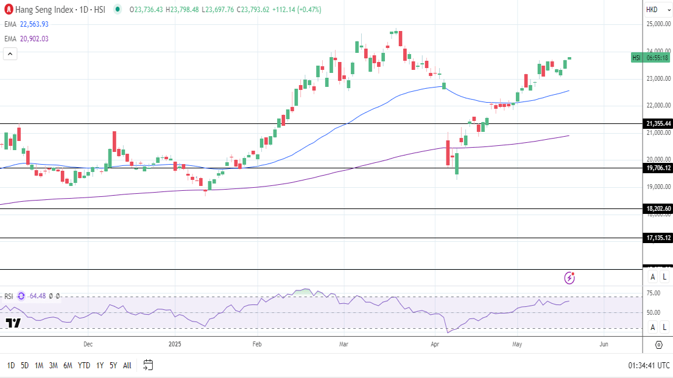Open the purple lightning quick-action icon
The height and width of the screenshot is (378, 673).
(x=569, y=278)
